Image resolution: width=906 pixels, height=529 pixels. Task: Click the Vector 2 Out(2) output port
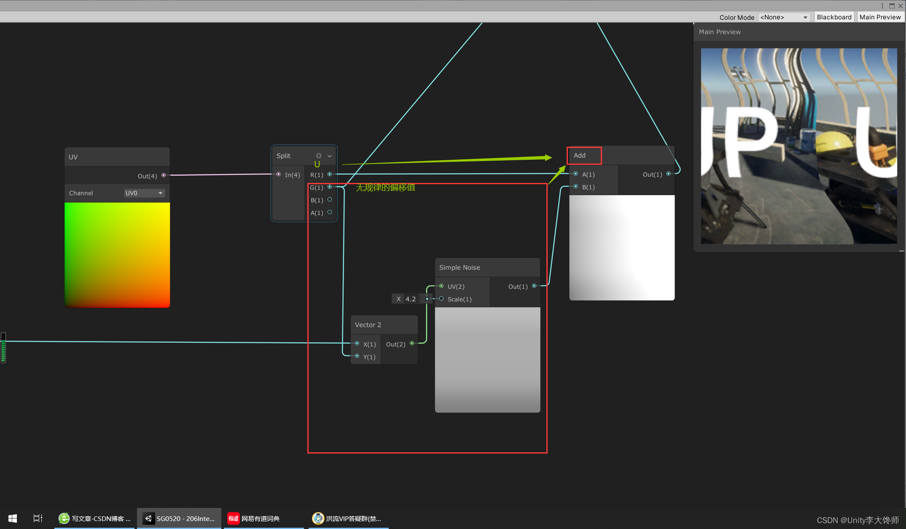[412, 344]
